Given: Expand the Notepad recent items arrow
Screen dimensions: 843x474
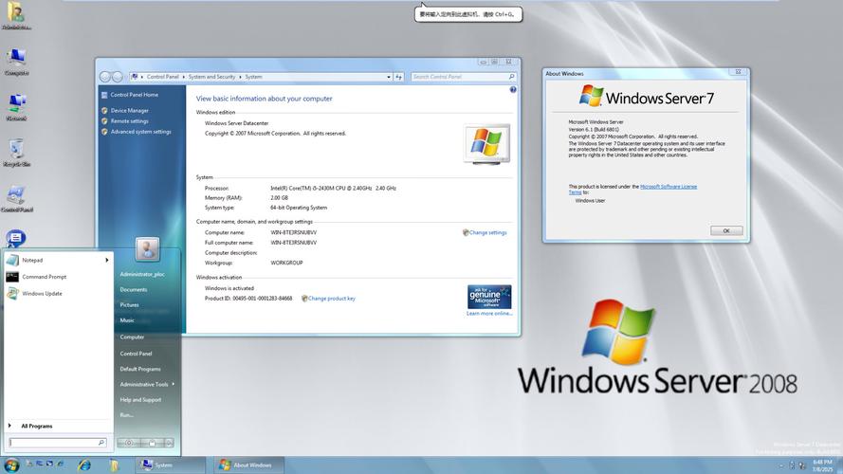Looking at the screenshot, I should click(x=107, y=260).
